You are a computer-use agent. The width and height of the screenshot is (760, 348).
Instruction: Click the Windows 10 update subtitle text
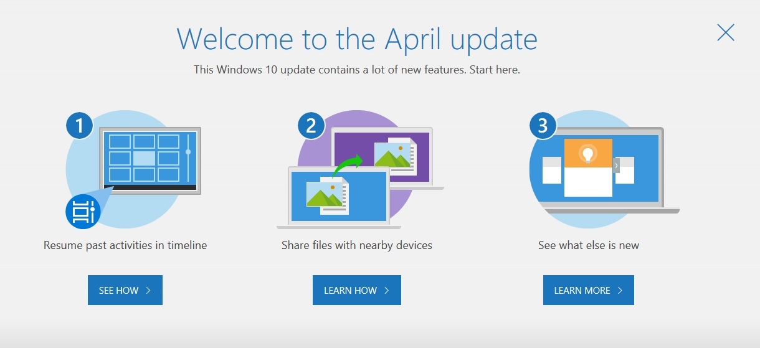[x=356, y=69]
